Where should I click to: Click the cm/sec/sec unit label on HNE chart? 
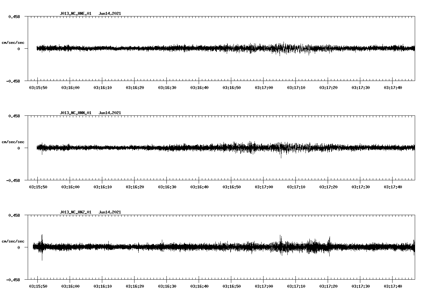(13, 43)
